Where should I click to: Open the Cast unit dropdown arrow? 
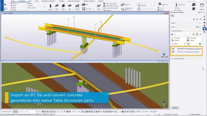pyautogui.click(x=94, y=9)
